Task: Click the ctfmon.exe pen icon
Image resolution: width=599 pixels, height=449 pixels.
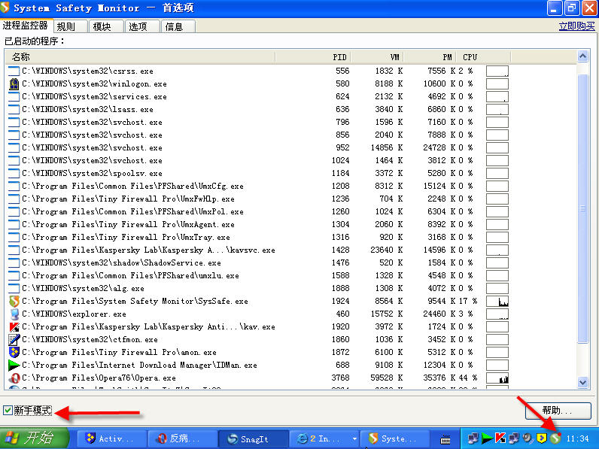Action: tap(14, 339)
